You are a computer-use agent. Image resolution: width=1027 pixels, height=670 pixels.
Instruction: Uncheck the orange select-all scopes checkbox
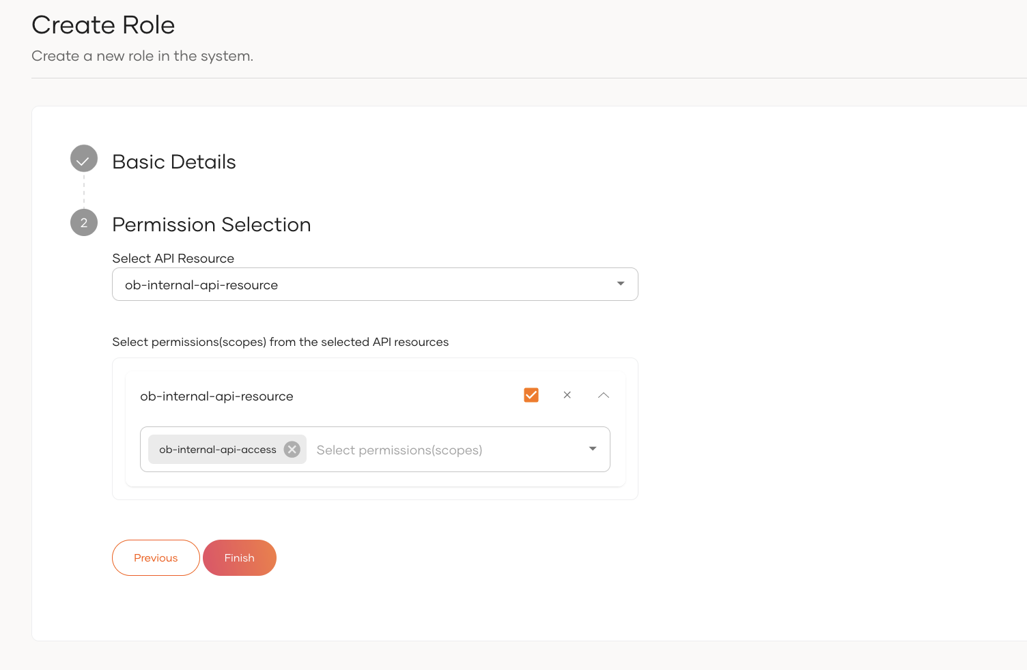coord(531,395)
